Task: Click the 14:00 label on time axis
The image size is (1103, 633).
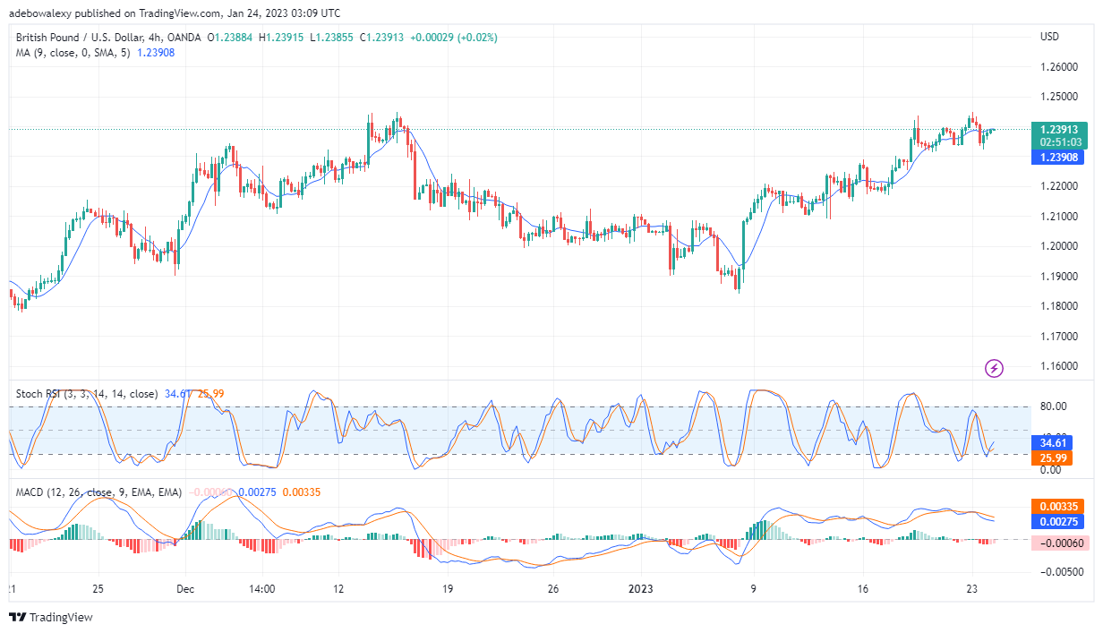Action: pos(262,589)
